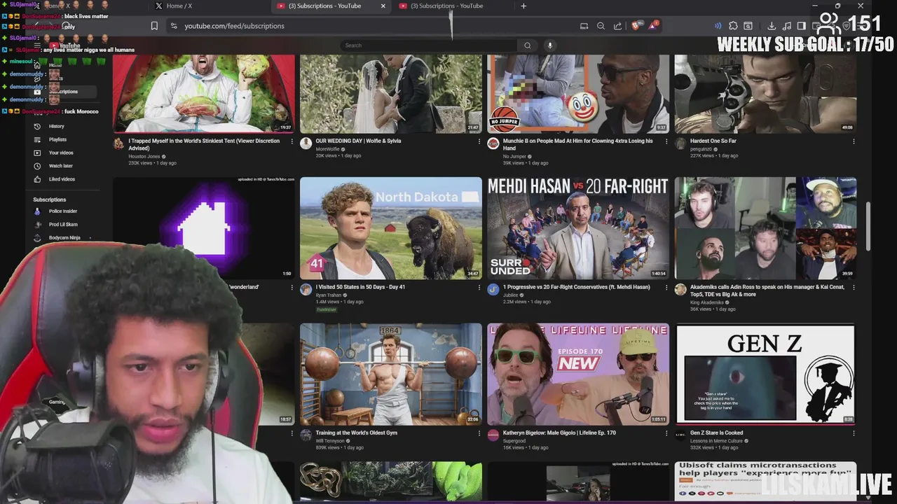Open Playlists in the sidebar
Viewport: 897px width, 504px height.
coord(62,139)
